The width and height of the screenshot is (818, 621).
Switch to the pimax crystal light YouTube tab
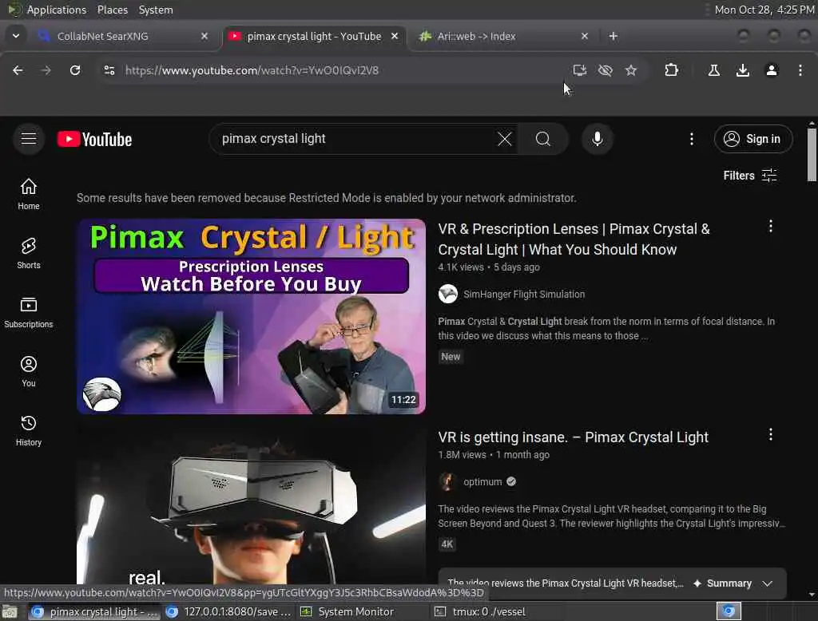click(x=314, y=36)
